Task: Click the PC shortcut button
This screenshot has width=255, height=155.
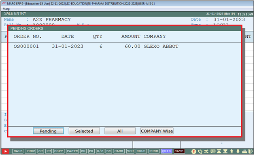Action: point(49,151)
